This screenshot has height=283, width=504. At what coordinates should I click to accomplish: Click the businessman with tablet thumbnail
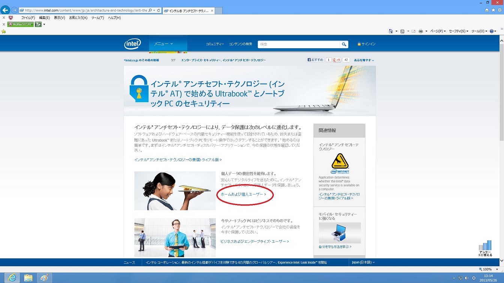[x=175, y=238]
